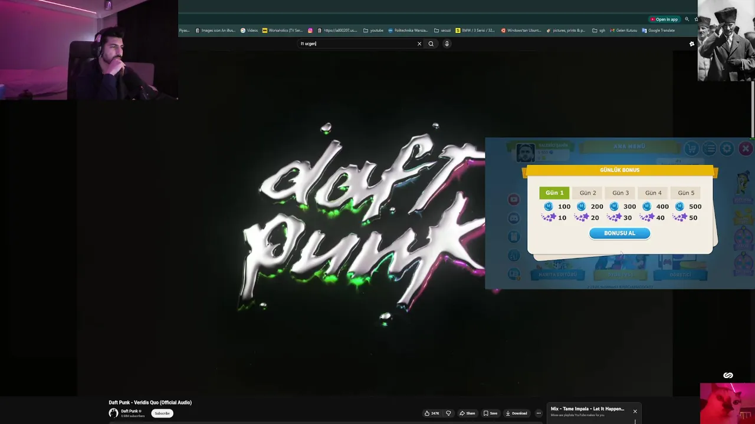Viewport: 755px width, 424px height.
Task: Click the game's news sidebar icon at bottom
Action: tap(514, 274)
